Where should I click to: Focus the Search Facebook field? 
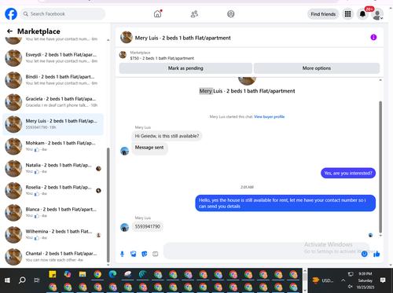pos(63,14)
